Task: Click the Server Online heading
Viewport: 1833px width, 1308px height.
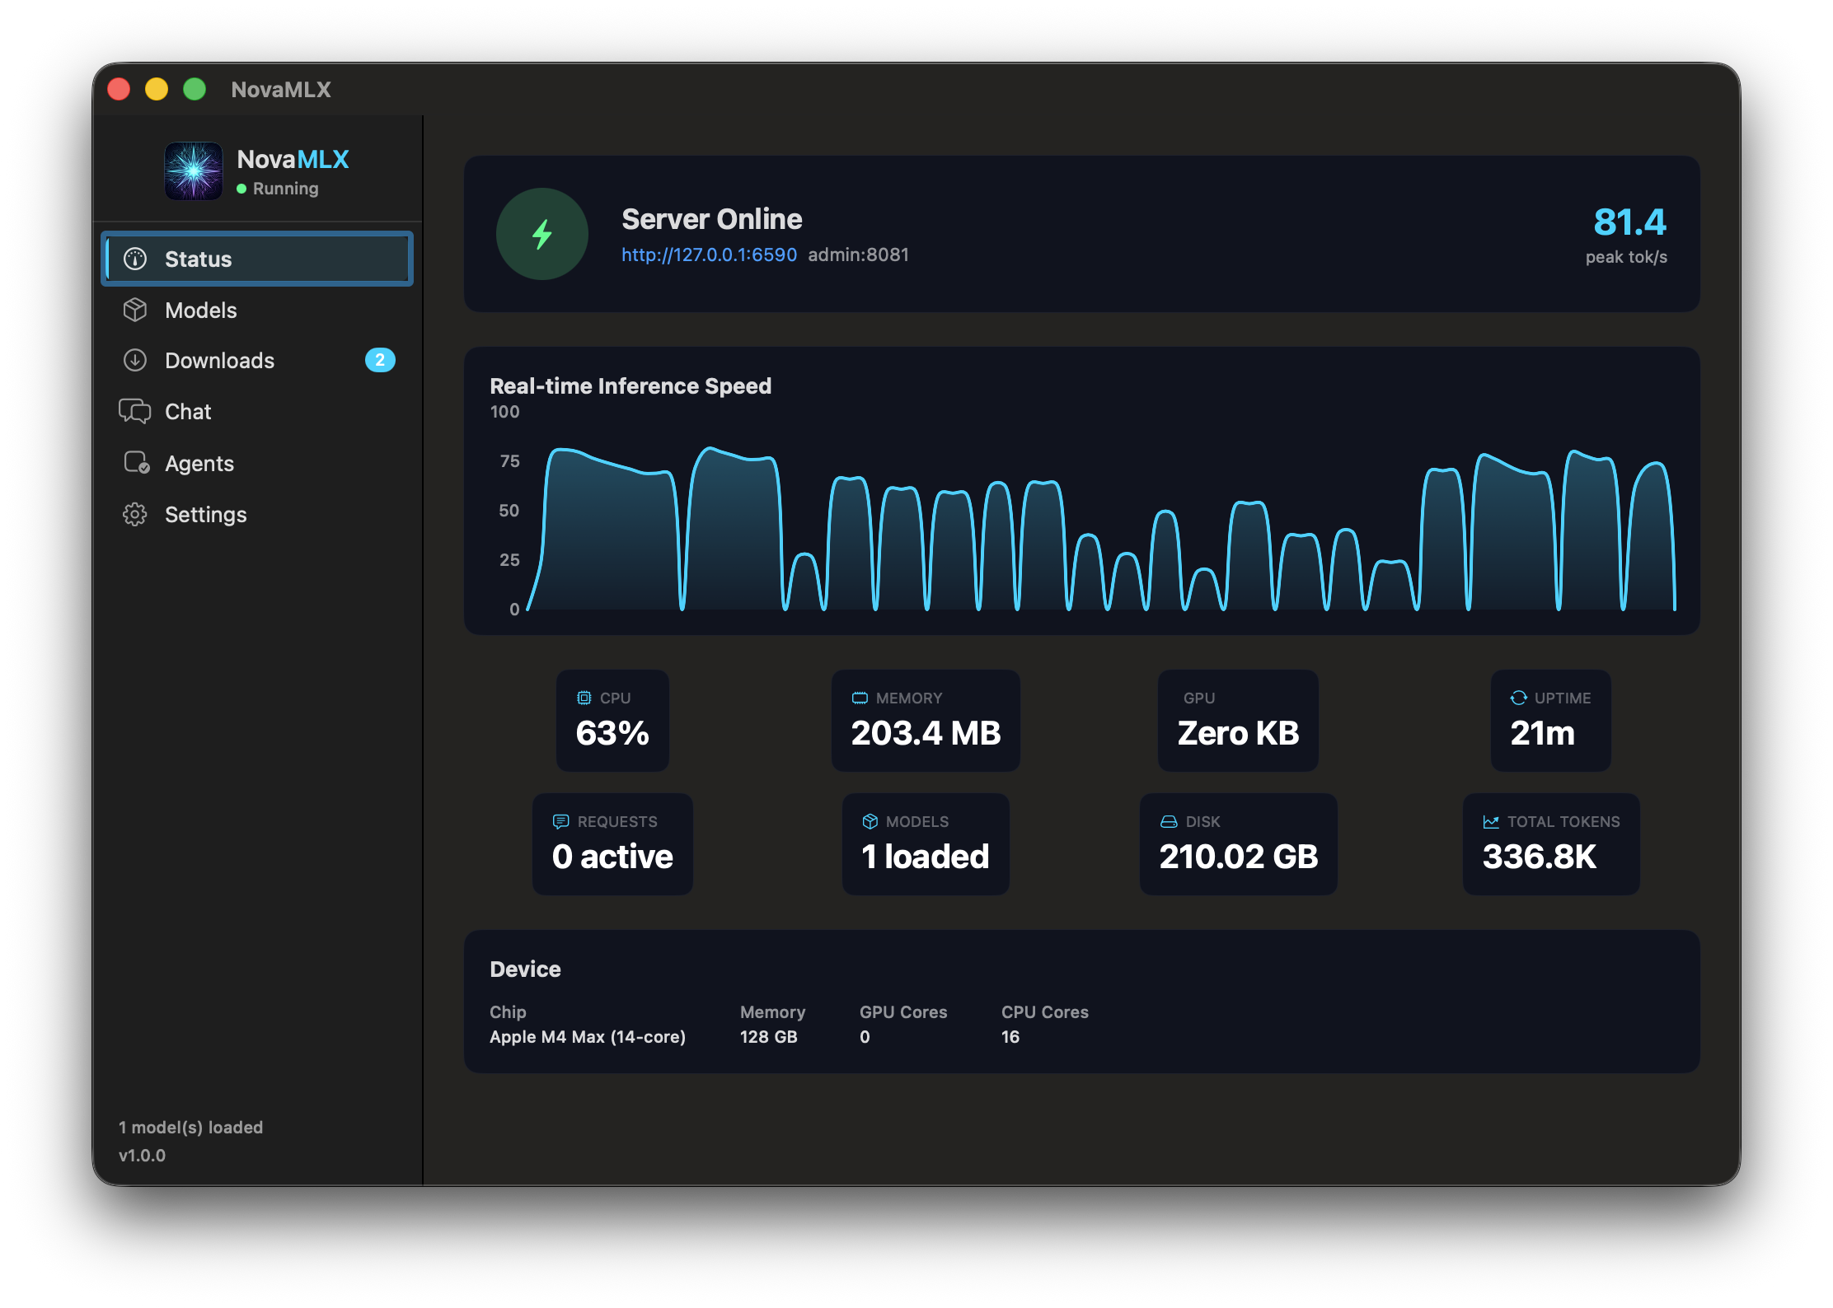Action: [711, 219]
